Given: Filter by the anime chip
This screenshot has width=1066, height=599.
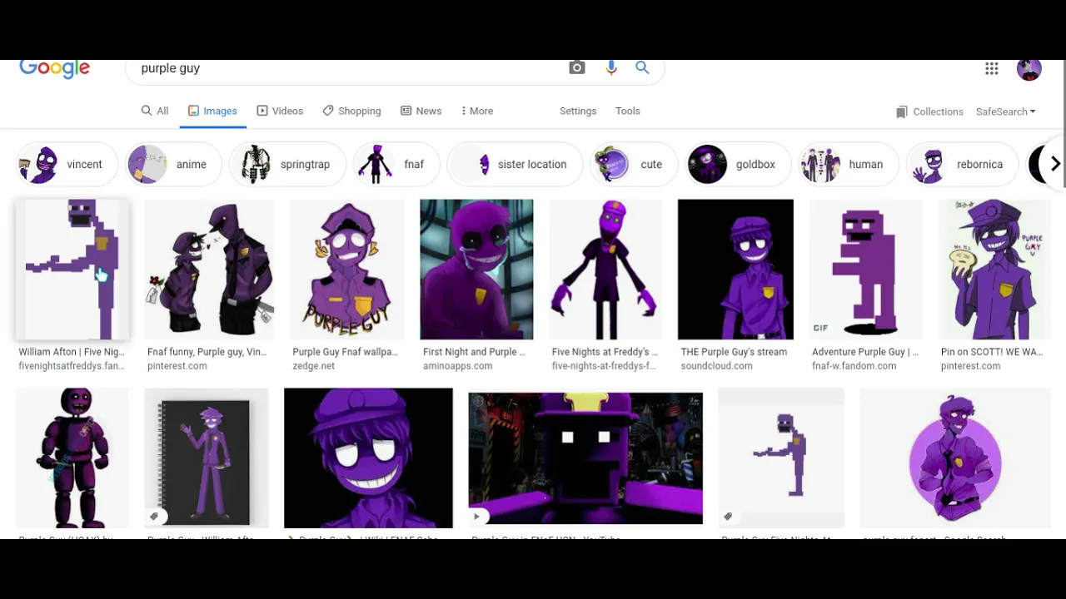Looking at the screenshot, I should 173,164.
